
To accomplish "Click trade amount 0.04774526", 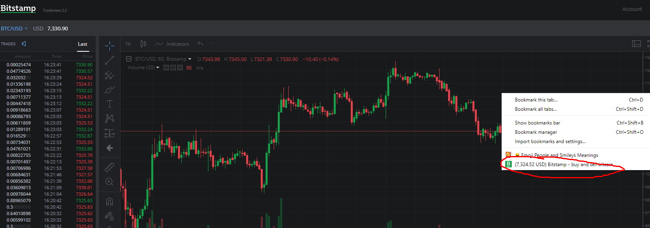I will click(19, 71).
